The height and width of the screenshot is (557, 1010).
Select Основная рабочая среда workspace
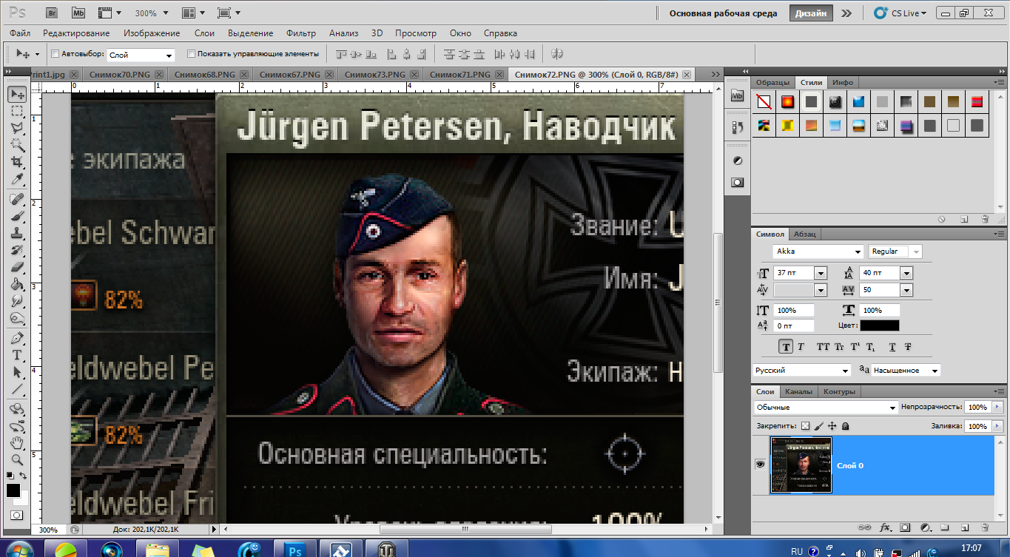click(723, 13)
